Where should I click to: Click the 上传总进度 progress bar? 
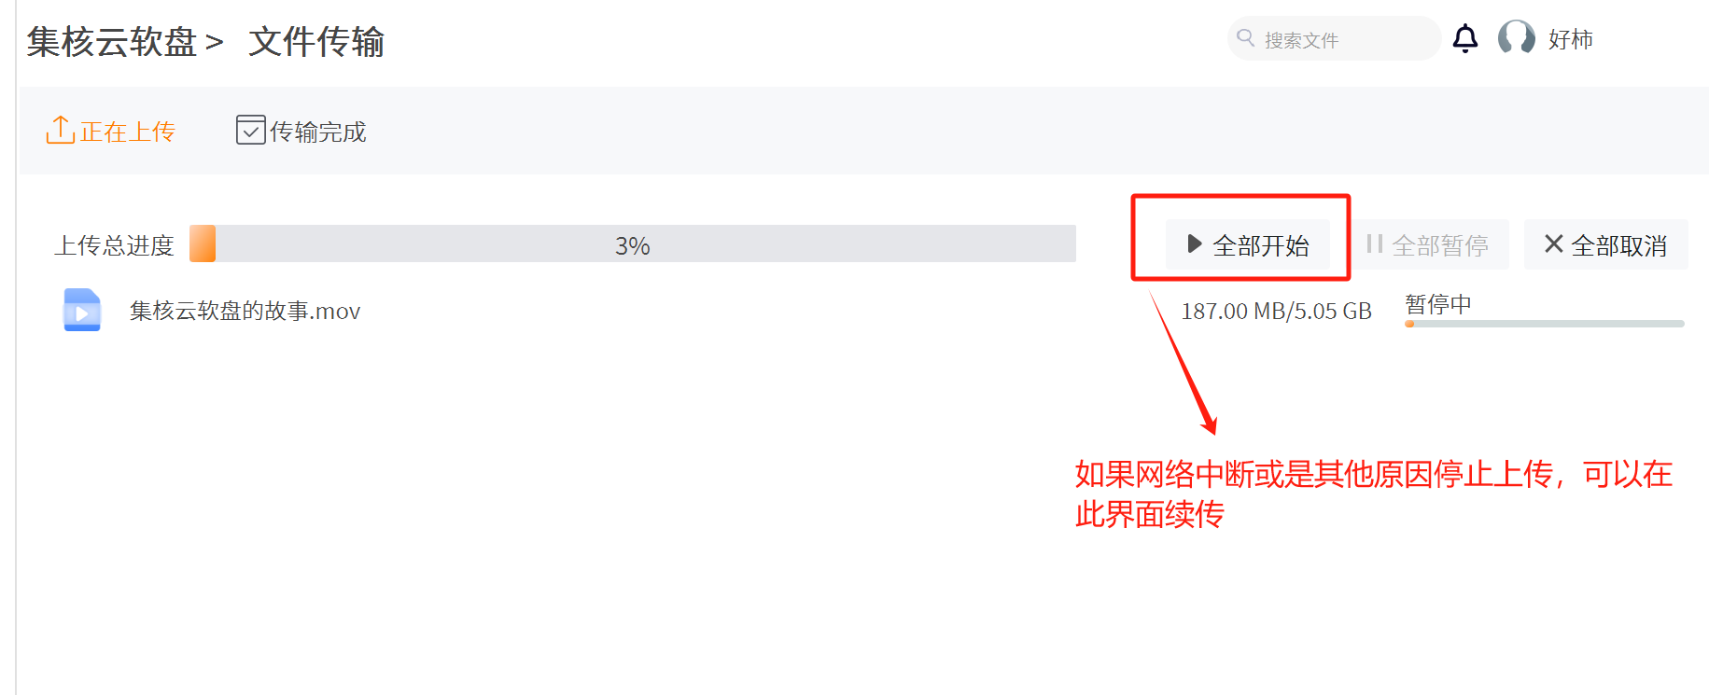[632, 244]
